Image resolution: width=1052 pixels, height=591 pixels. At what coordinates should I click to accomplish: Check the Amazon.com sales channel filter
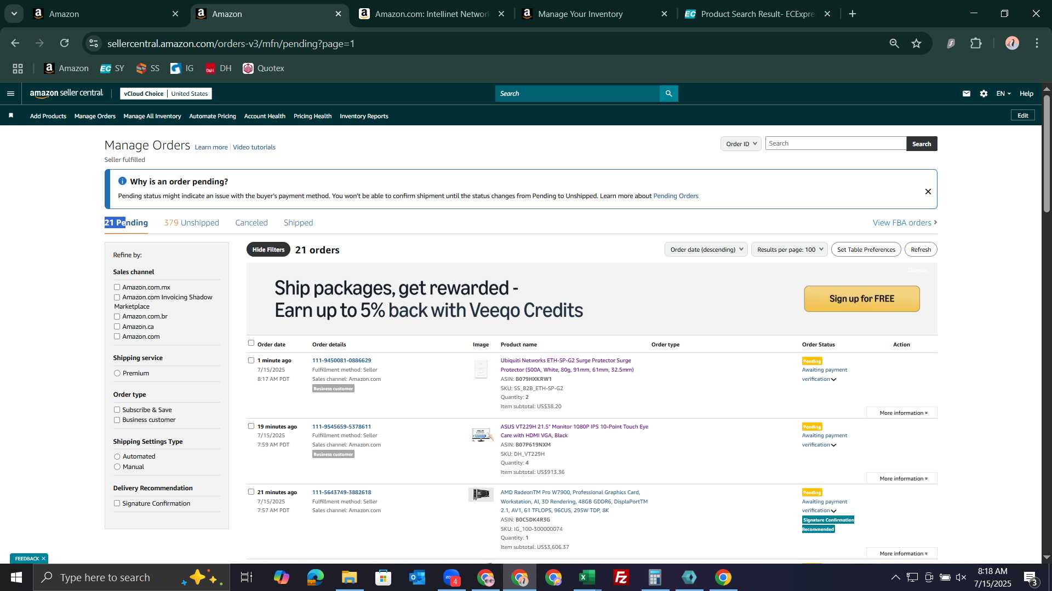click(x=117, y=337)
